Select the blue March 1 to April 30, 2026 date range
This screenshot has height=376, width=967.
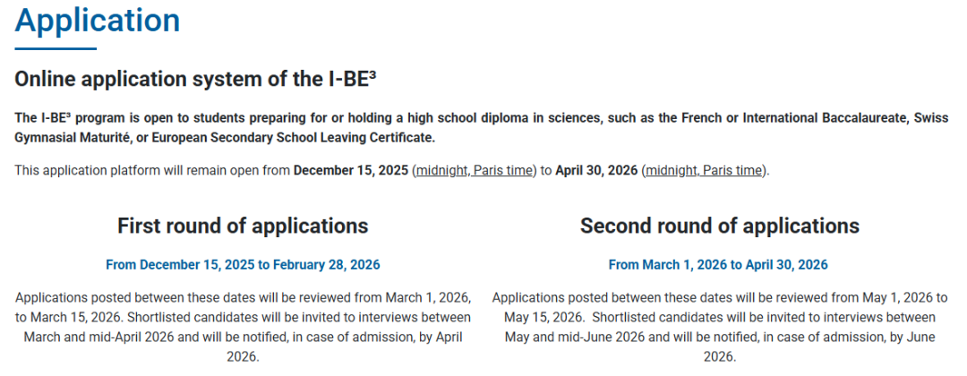[718, 264]
